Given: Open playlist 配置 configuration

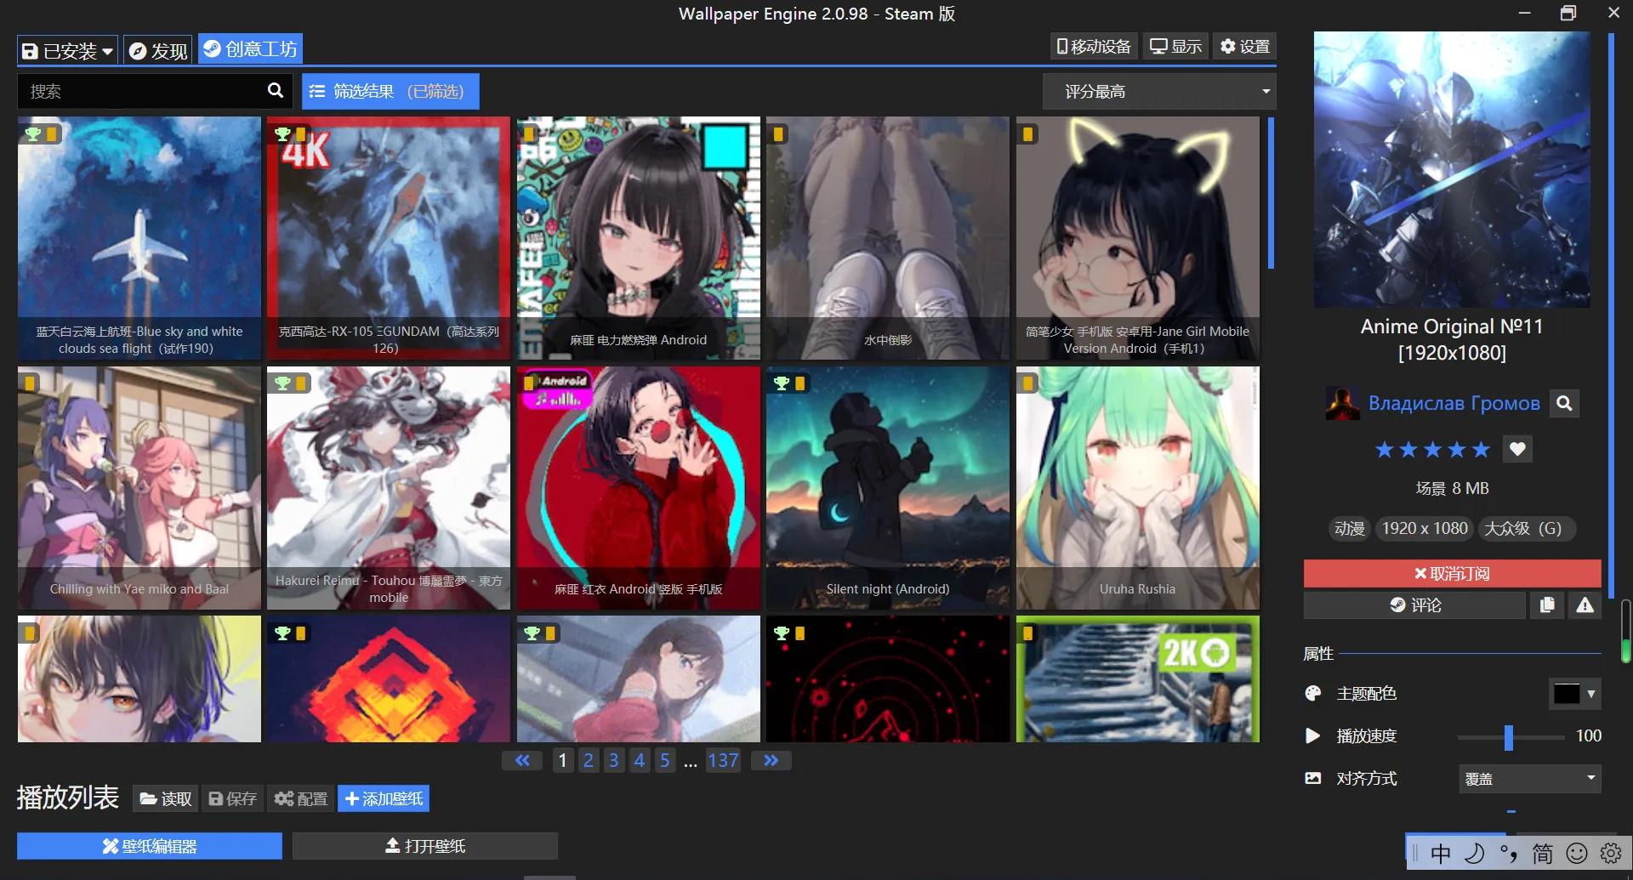Looking at the screenshot, I should (301, 798).
